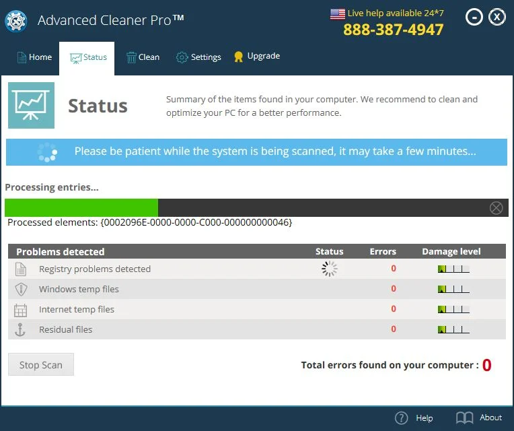Image resolution: width=514 pixels, height=431 pixels.
Task: Click the Home document icon
Action: coord(22,57)
